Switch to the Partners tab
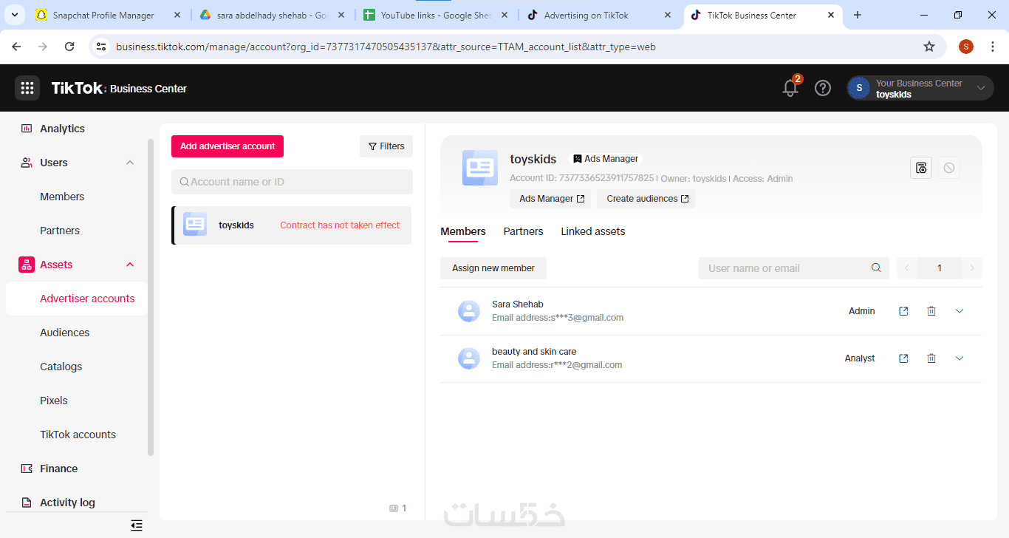Viewport: 1009px width, 538px height. (523, 231)
